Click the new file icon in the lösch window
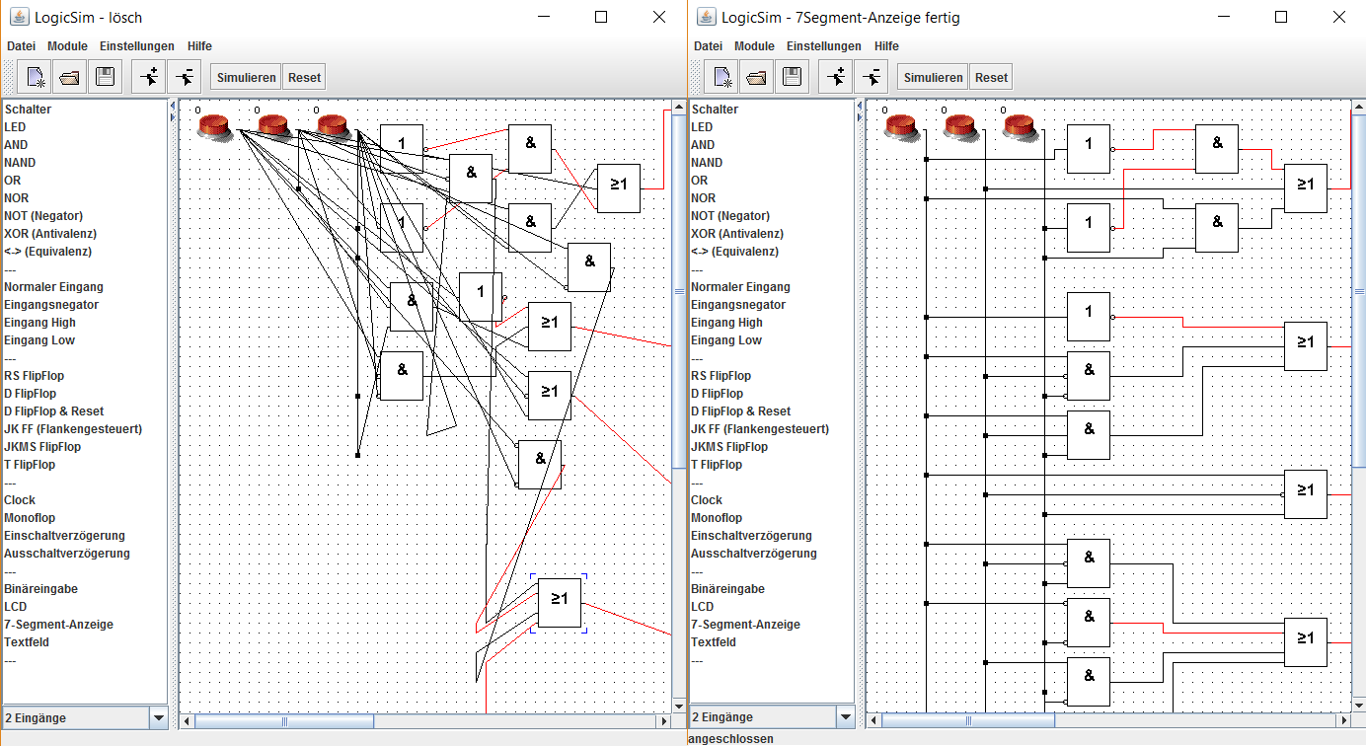The width and height of the screenshot is (1366, 746). coord(36,77)
